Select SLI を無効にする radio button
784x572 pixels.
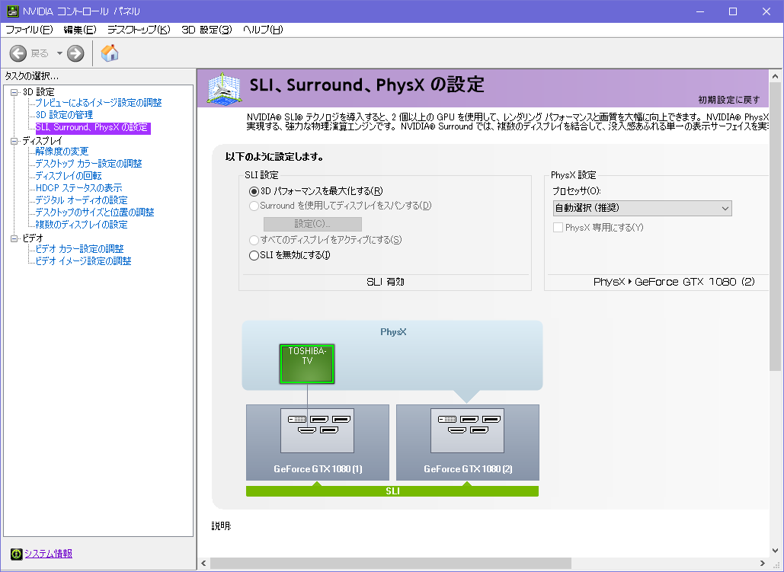click(254, 255)
